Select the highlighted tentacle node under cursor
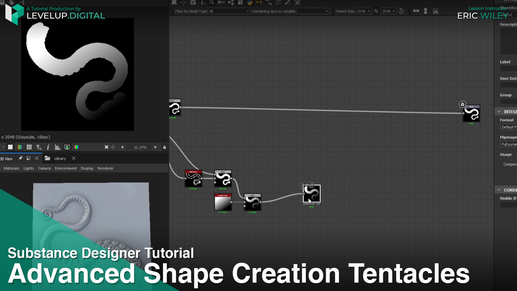 [312, 194]
